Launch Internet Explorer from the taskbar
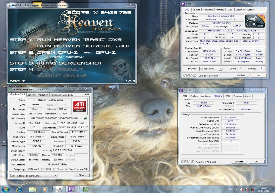 [x=19, y=189]
